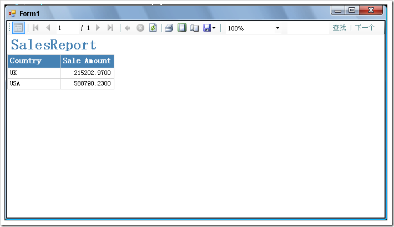394x227 pixels.
Task: Select the USA country cell
Action: coord(34,84)
